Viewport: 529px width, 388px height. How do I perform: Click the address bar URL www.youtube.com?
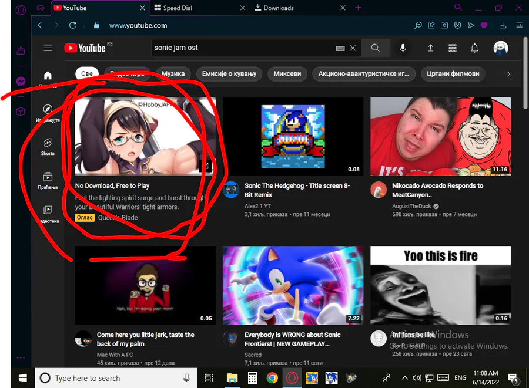coord(138,26)
